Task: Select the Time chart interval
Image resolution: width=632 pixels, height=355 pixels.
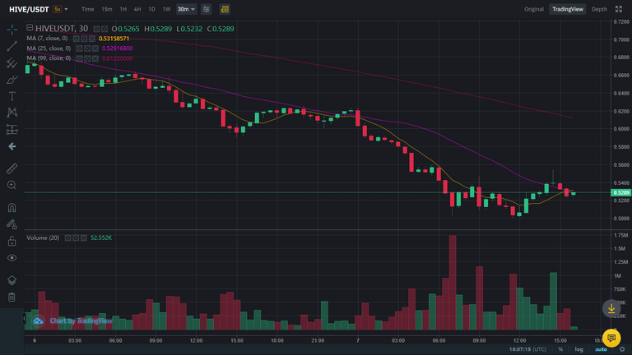Action: [x=87, y=9]
